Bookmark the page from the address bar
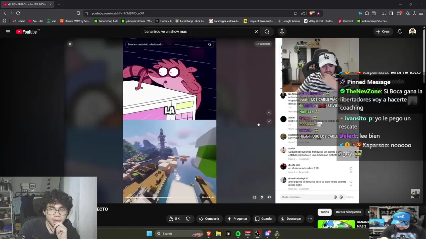Image resolution: width=426 pixels, height=239 pixels. [x=78, y=13]
